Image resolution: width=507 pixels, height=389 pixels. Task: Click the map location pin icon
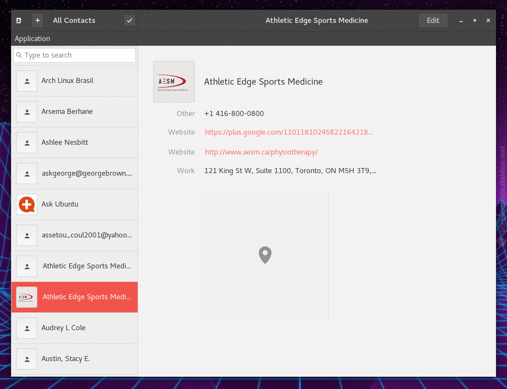265,255
